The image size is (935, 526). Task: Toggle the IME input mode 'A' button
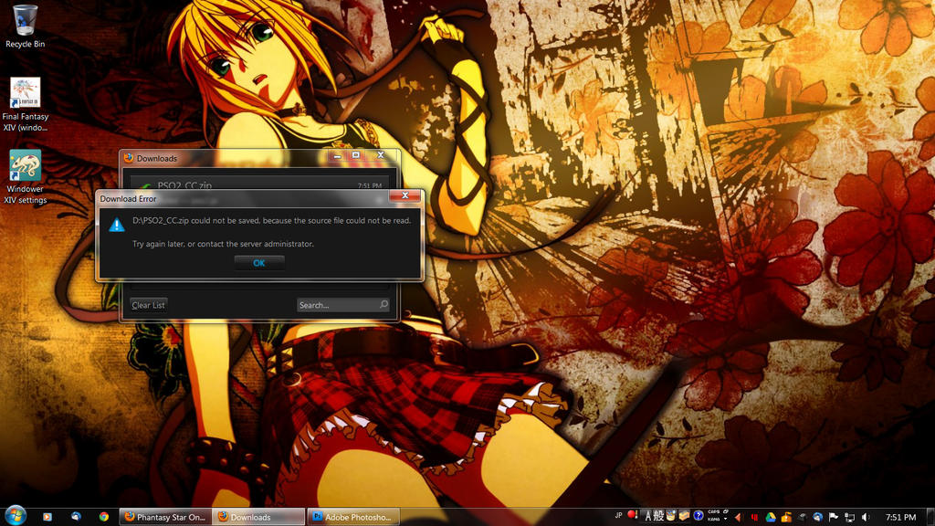click(x=647, y=517)
